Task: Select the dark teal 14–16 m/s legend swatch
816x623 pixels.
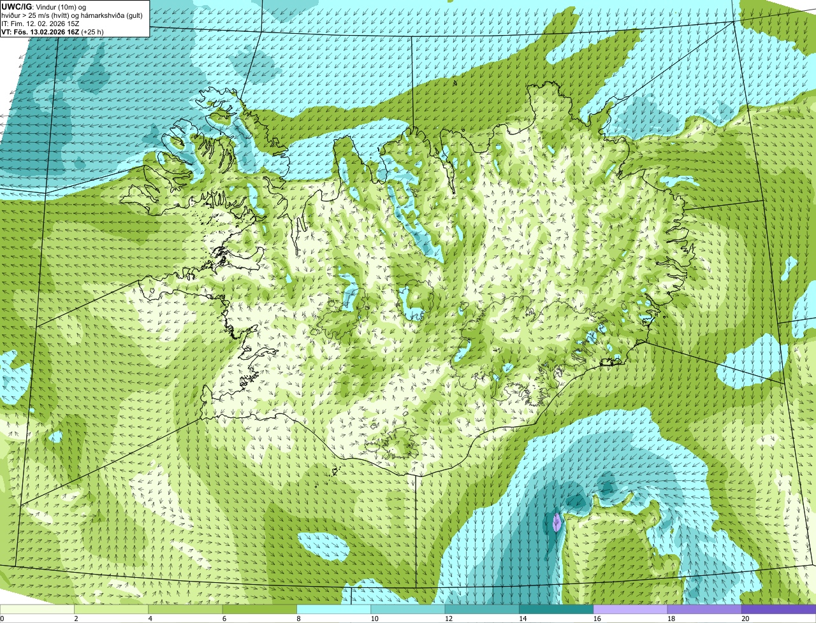Action: click(557, 610)
